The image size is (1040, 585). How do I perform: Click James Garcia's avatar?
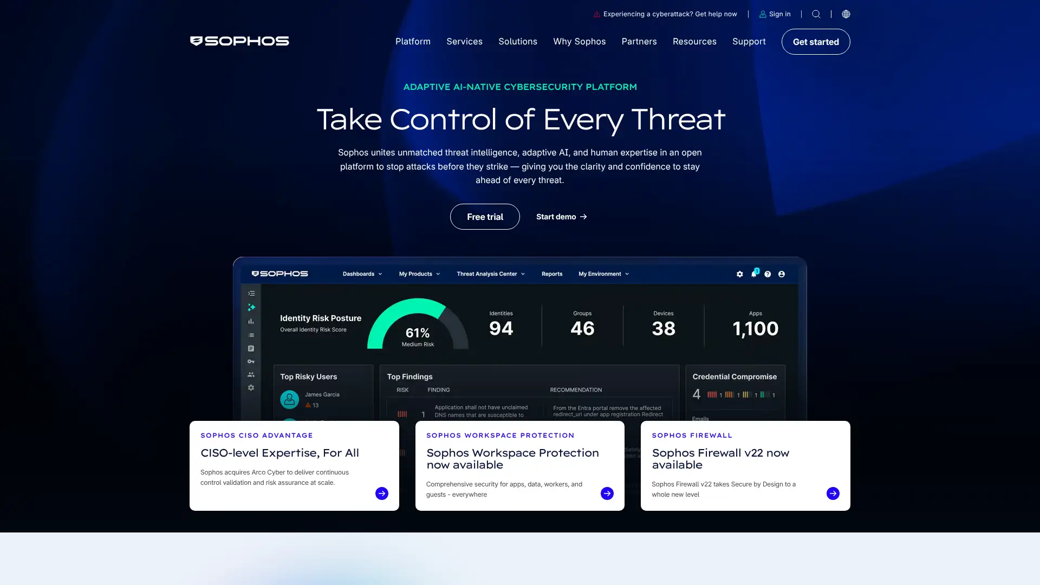(x=290, y=400)
